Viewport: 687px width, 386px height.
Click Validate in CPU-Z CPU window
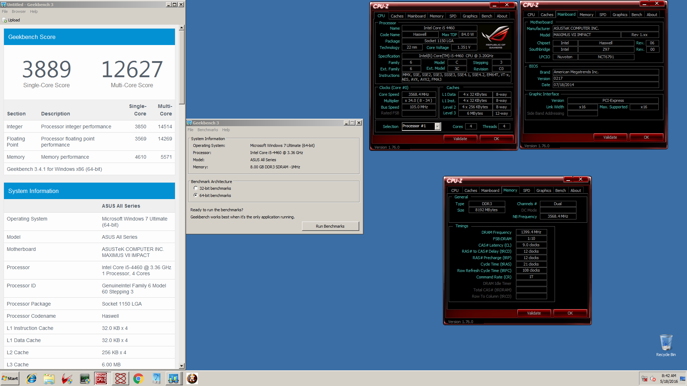(x=460, y=139)
